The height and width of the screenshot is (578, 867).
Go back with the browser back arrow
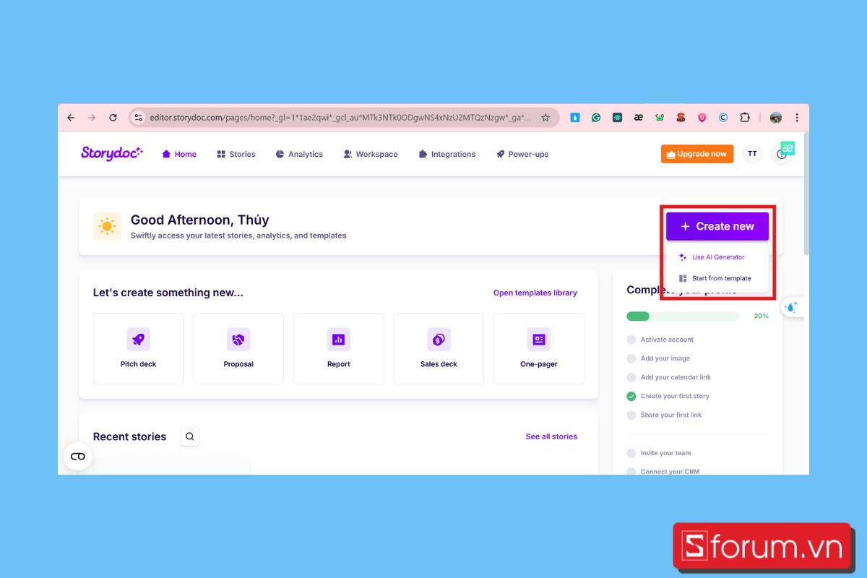click(x=71, y=118)
